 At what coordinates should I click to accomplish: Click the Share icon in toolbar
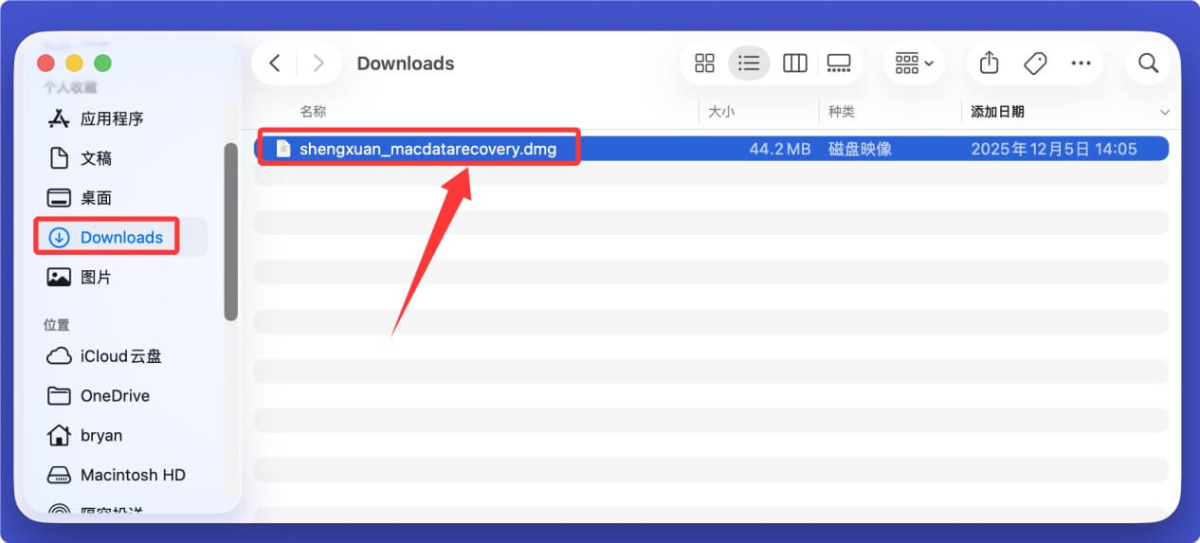(989, 63)
